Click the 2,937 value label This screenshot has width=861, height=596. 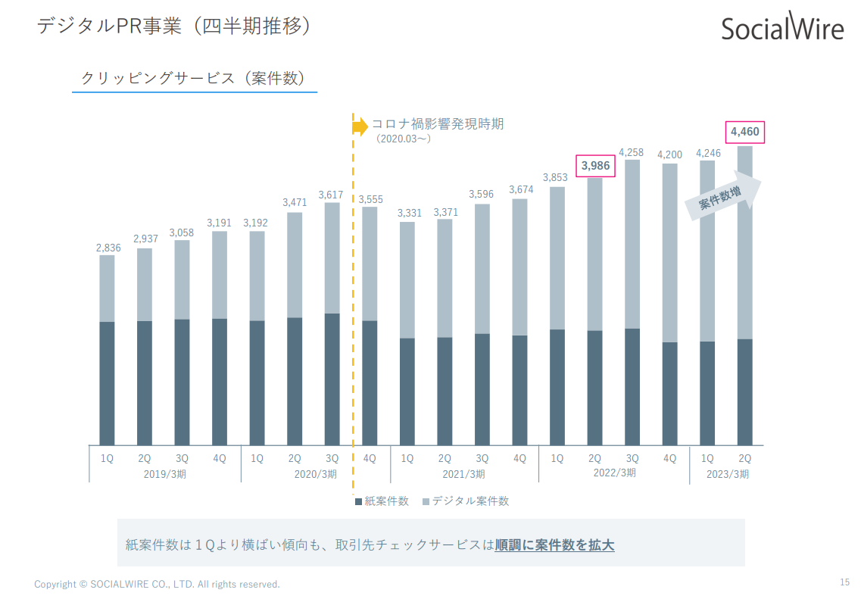145,239
